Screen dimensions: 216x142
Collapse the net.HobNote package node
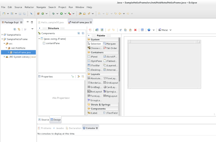pyautogui.click(x=6, y=48)
